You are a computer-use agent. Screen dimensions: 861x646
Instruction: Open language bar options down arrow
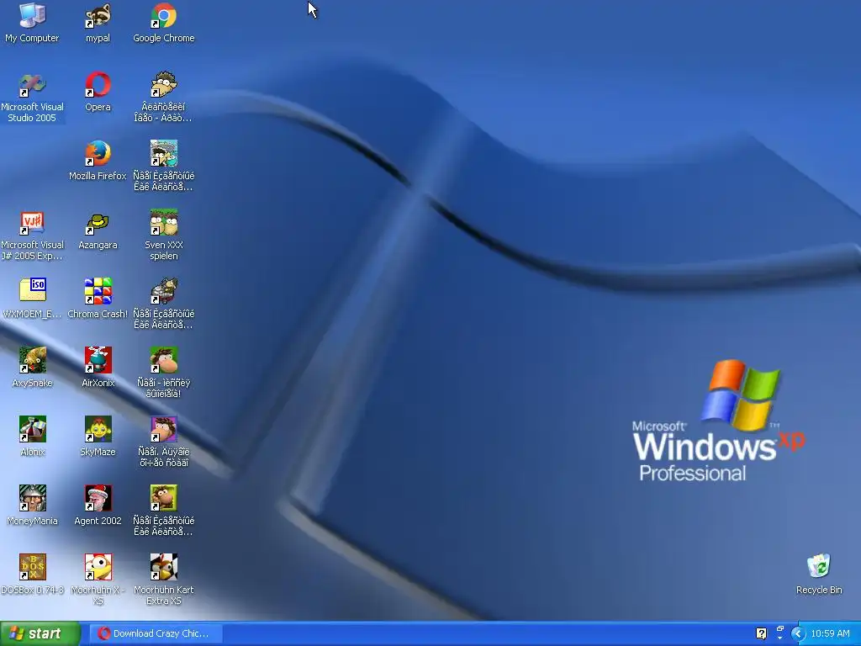point(779,638)
